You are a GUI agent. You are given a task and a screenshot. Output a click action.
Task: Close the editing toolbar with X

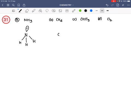[x=123, y=5]
